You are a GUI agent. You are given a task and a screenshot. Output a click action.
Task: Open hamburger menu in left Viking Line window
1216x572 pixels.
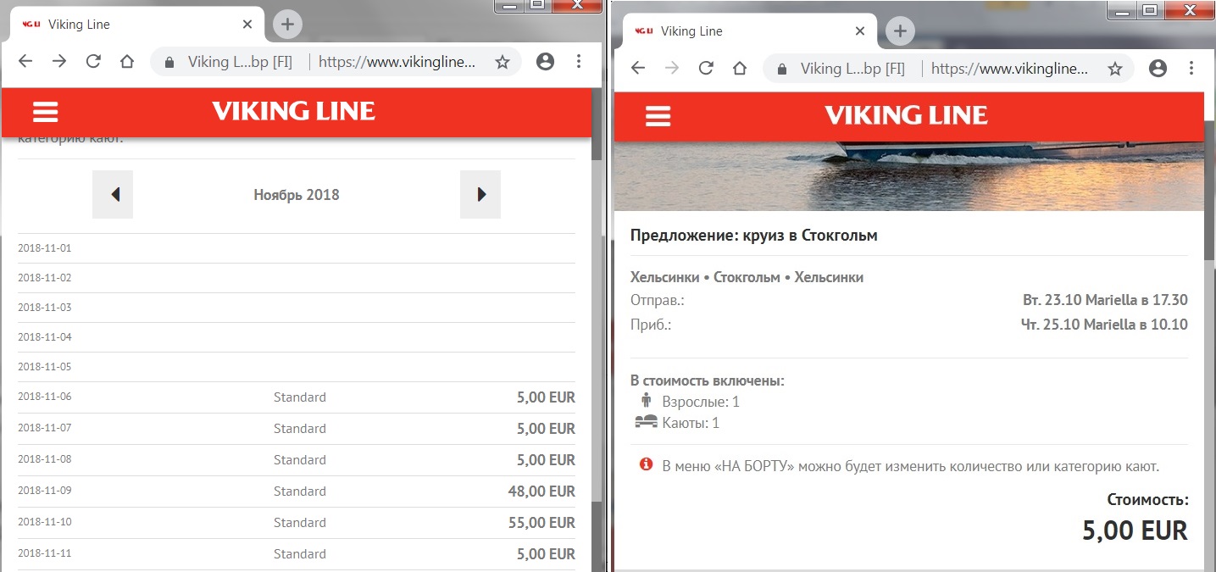click(x=45, y=112)
